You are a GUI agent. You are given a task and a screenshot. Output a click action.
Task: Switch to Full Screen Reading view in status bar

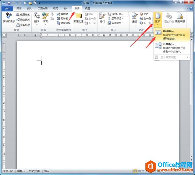[139, 171]
